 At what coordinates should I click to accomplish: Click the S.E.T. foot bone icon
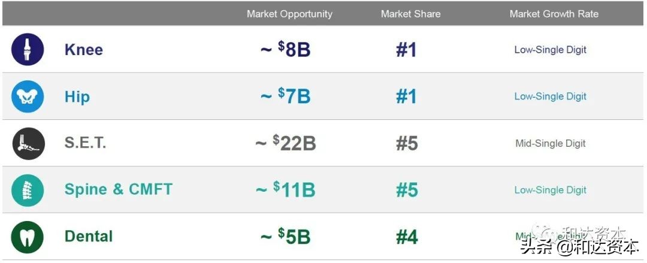28,144
